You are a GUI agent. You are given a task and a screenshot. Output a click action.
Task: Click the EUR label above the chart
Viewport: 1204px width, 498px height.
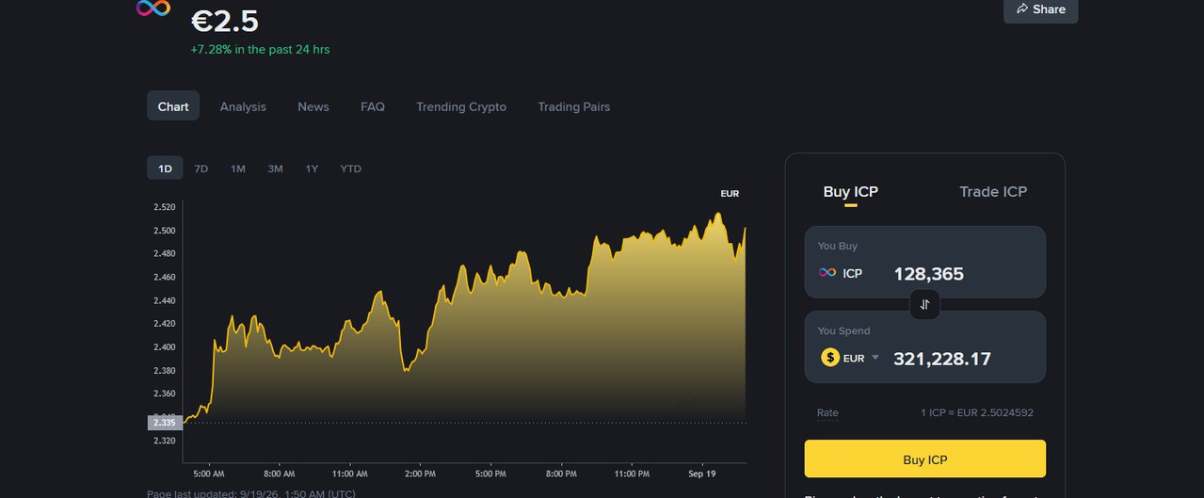(730, 194)
